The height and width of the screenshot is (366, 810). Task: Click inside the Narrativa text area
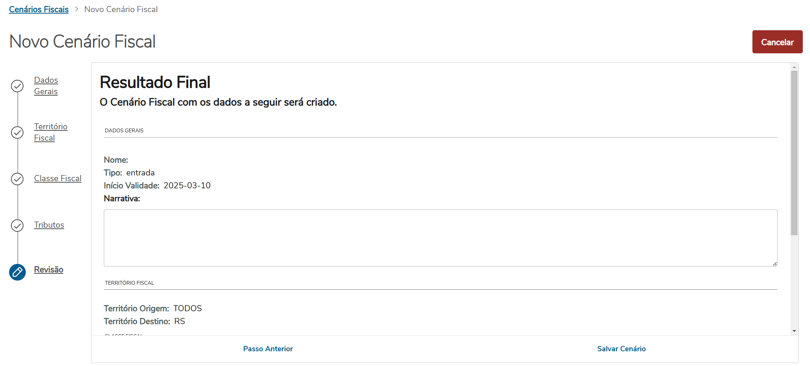(440, 238)
